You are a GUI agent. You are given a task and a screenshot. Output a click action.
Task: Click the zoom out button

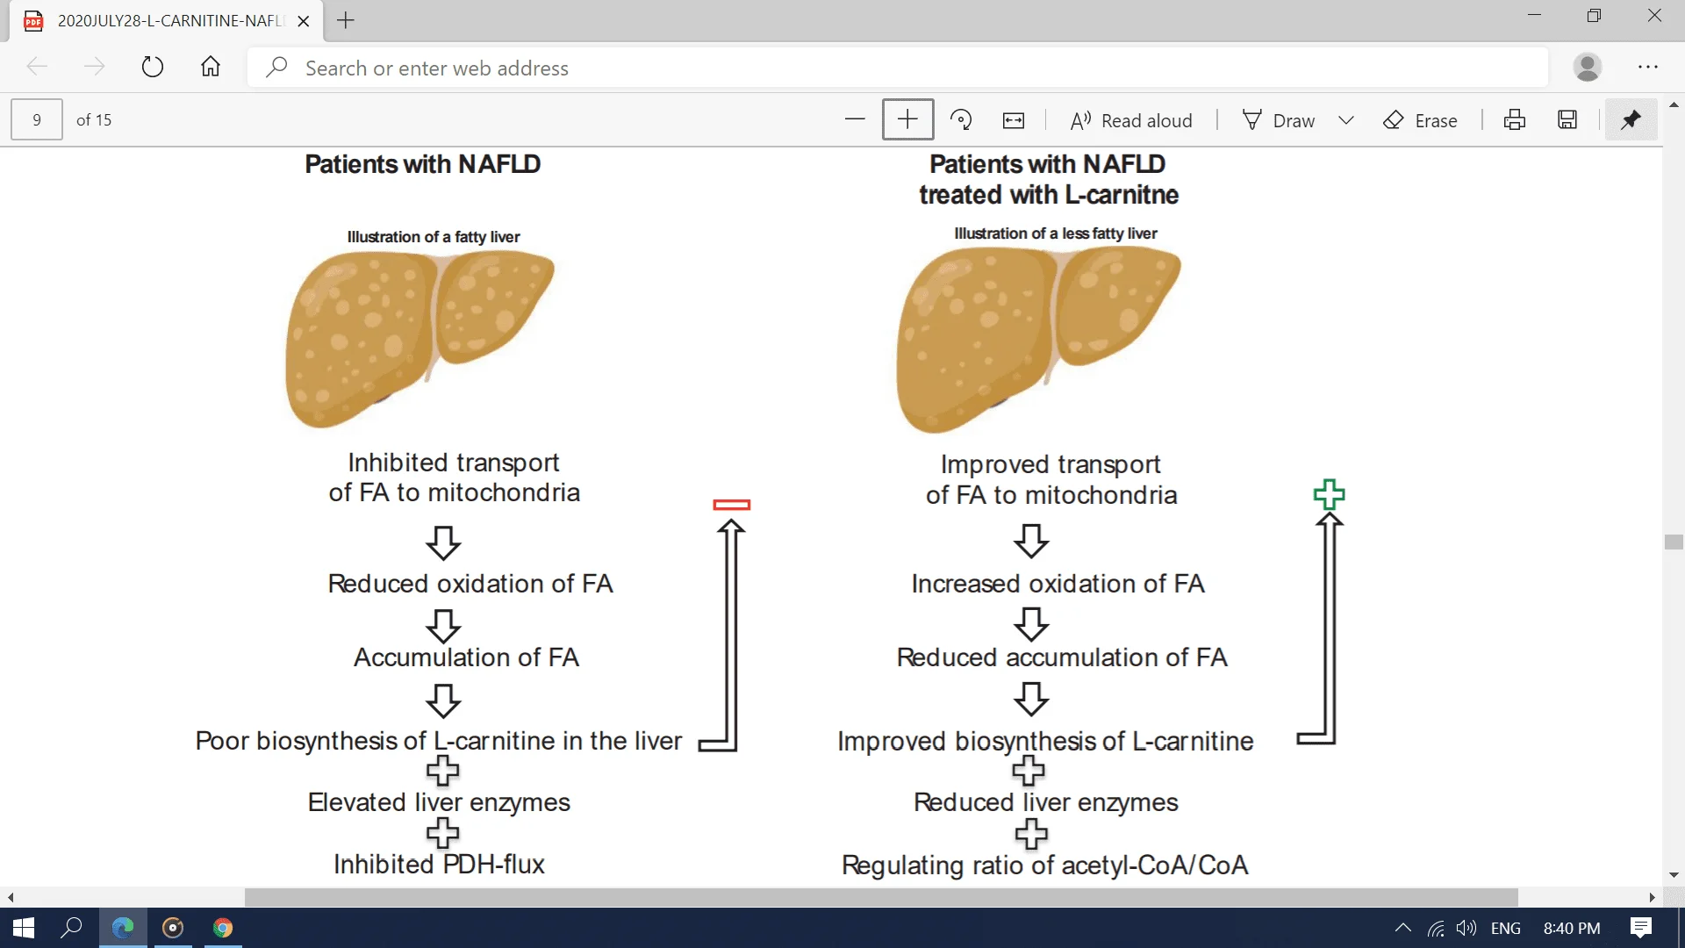pos(854,120)
